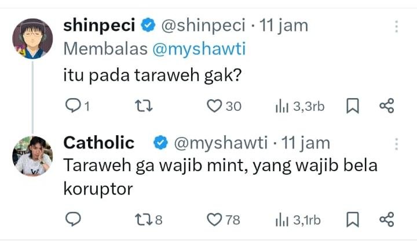The image size is (417, 242).
Task: Open more options for Catholic's tweet
Action: click(397, 143)
